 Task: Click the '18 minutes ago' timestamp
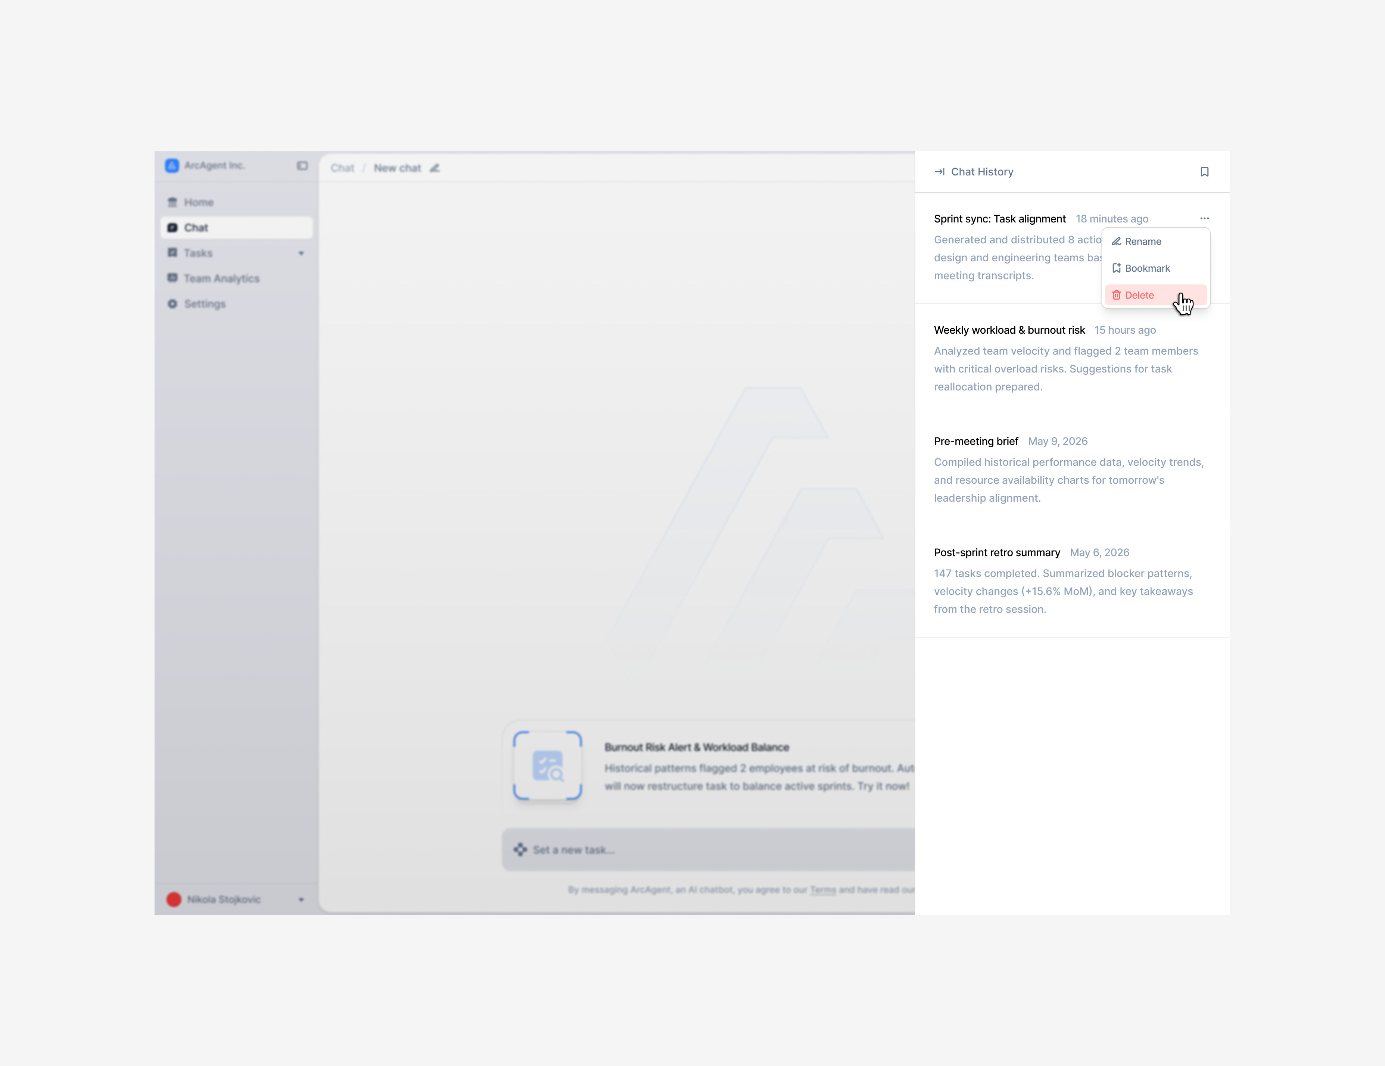coord(1112,219)
